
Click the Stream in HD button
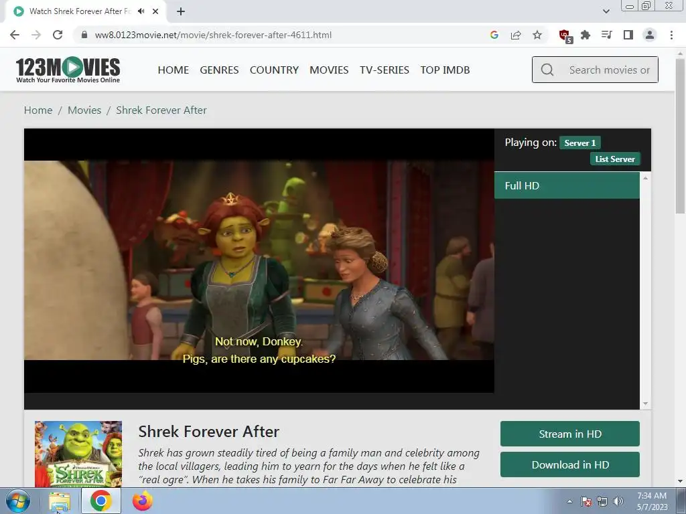[x=569, y=434]
